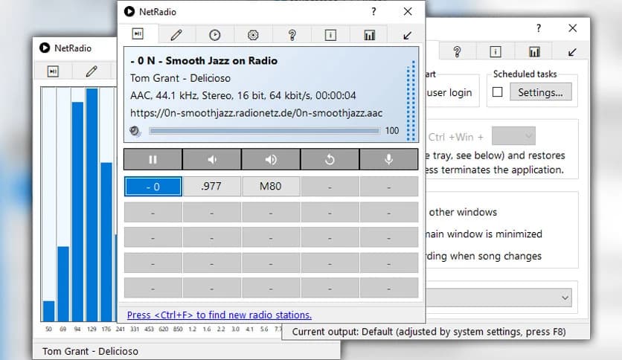Click the NetRadio logo in left back window
The height and width of the screenshot is (360, 622).
pyautogui.click(x=45, y=48)
